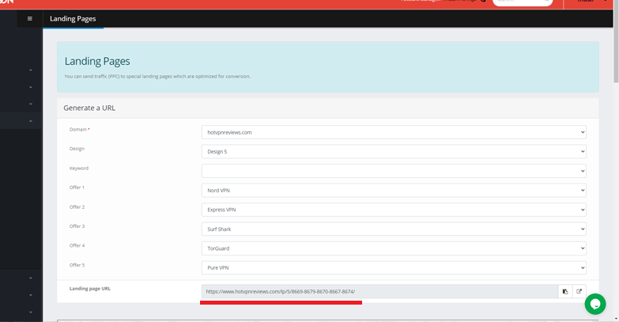Copy the landing page URL to clipboard

[x=565, y=292]
